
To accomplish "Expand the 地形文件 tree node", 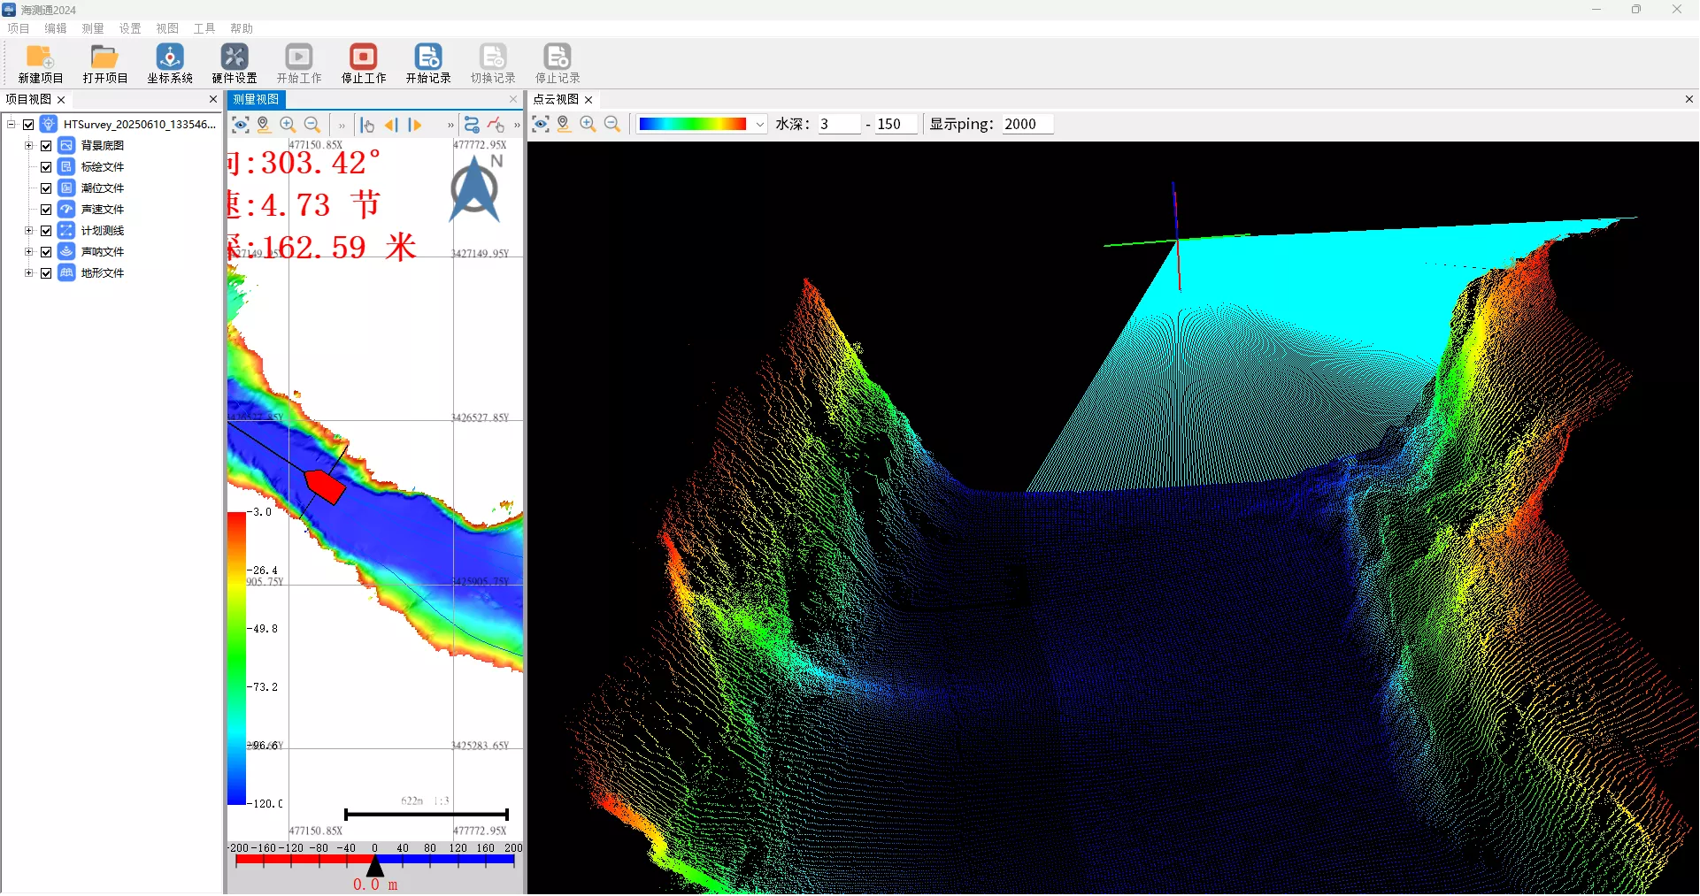I will 28,272.
